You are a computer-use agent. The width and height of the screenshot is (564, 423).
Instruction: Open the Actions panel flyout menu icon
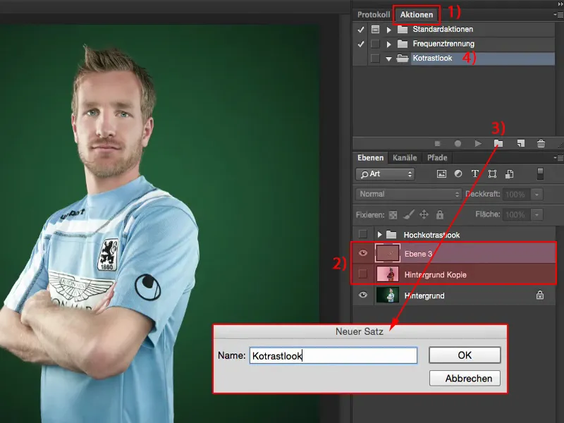pyautogui.click(x=558, y=15)
